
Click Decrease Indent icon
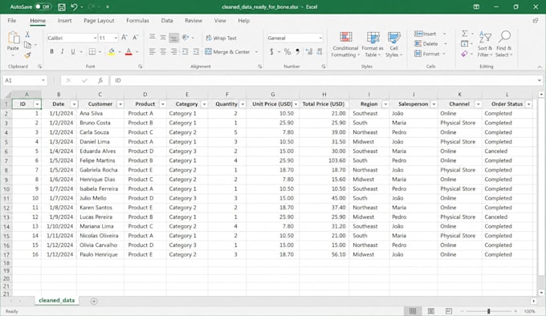[x=185, y=52]
